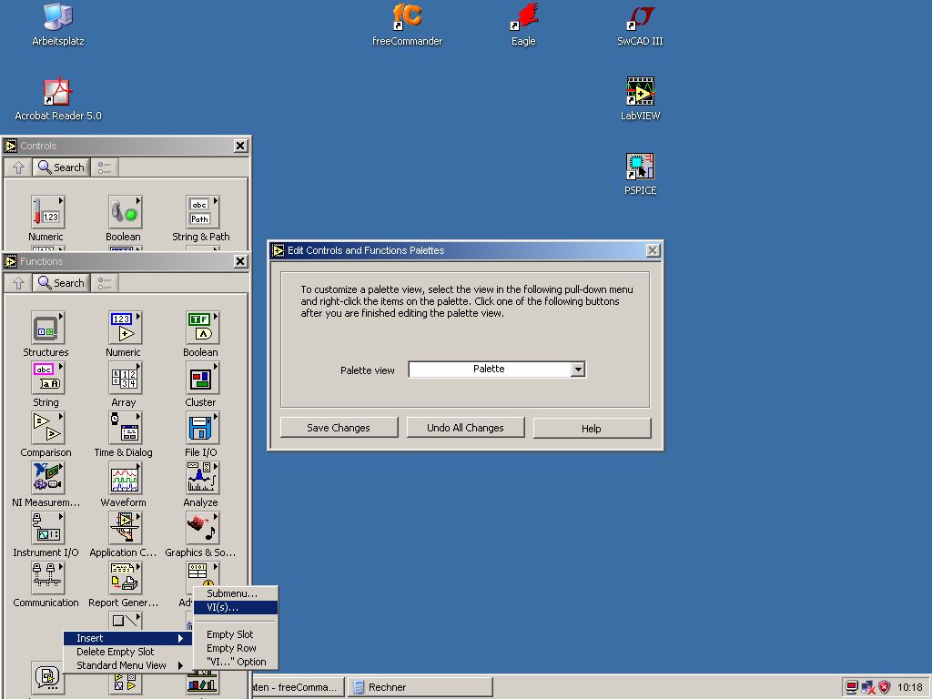Open the NI Measurements palette

point(47,478)
